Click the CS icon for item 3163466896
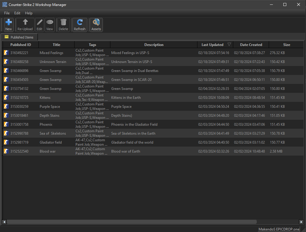This screenshot has height=232, width=306. (6, 70)
